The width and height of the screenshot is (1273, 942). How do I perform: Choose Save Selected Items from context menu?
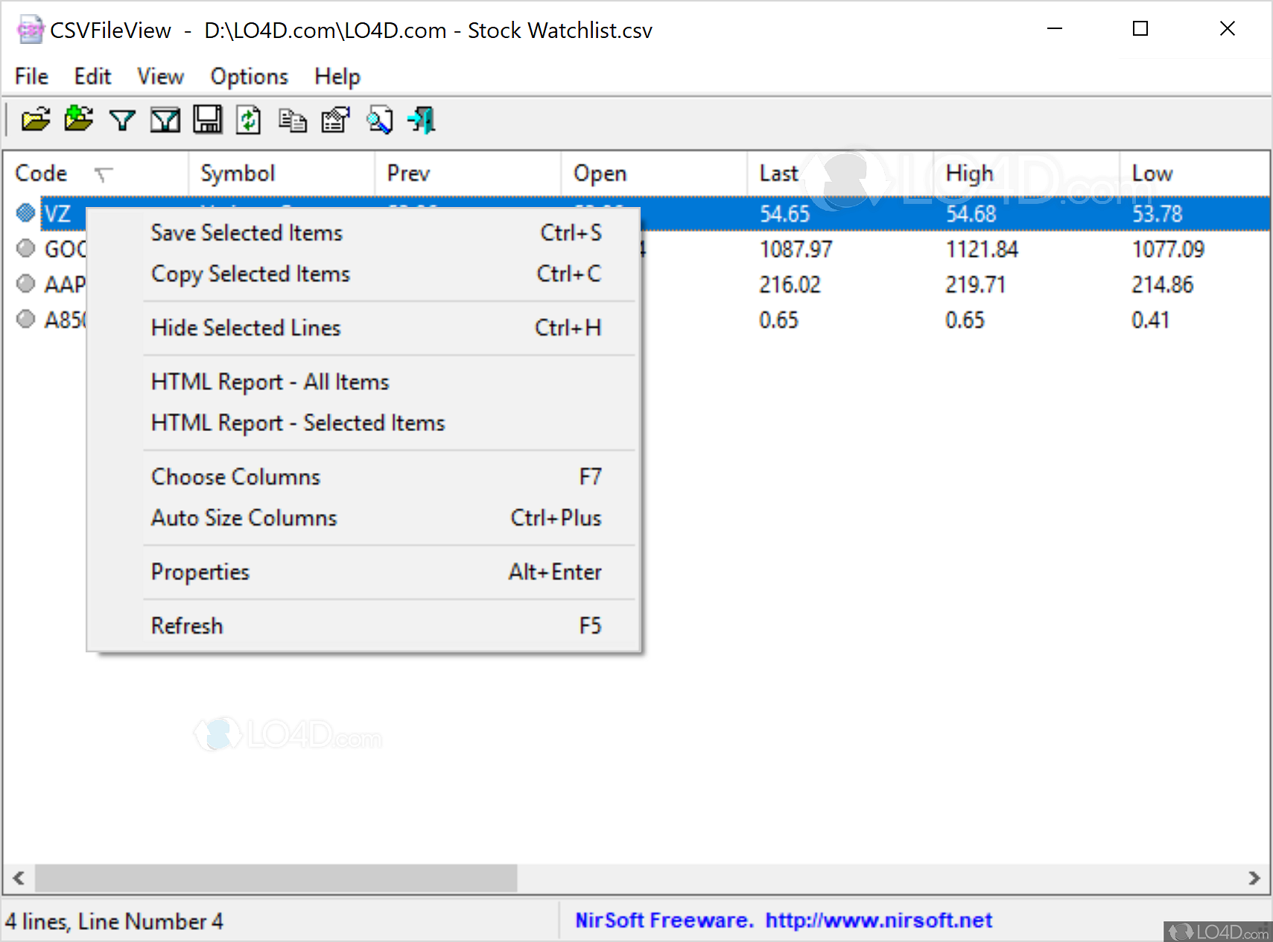pos(365,233)
